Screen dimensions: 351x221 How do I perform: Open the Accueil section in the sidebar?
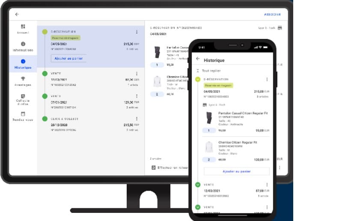(x=23, y=29)
